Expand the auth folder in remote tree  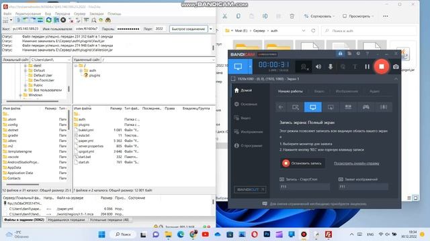81,70
